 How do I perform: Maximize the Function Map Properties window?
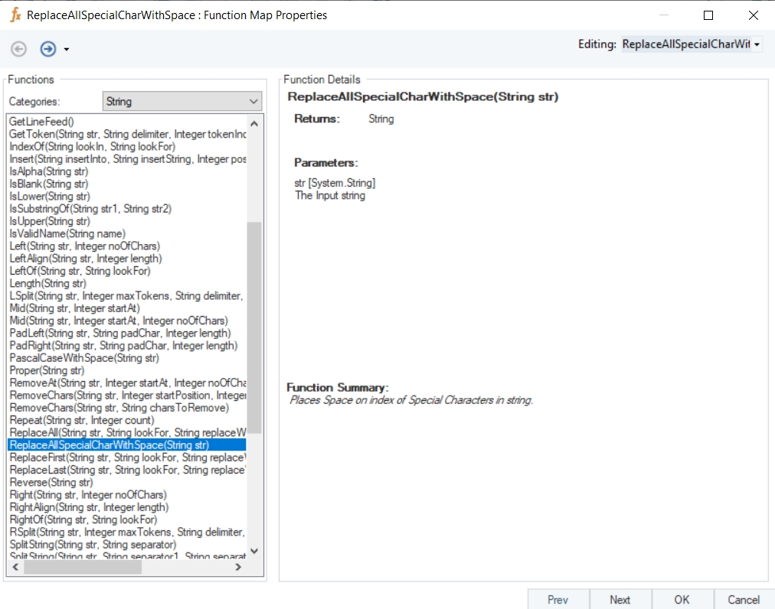708,15
